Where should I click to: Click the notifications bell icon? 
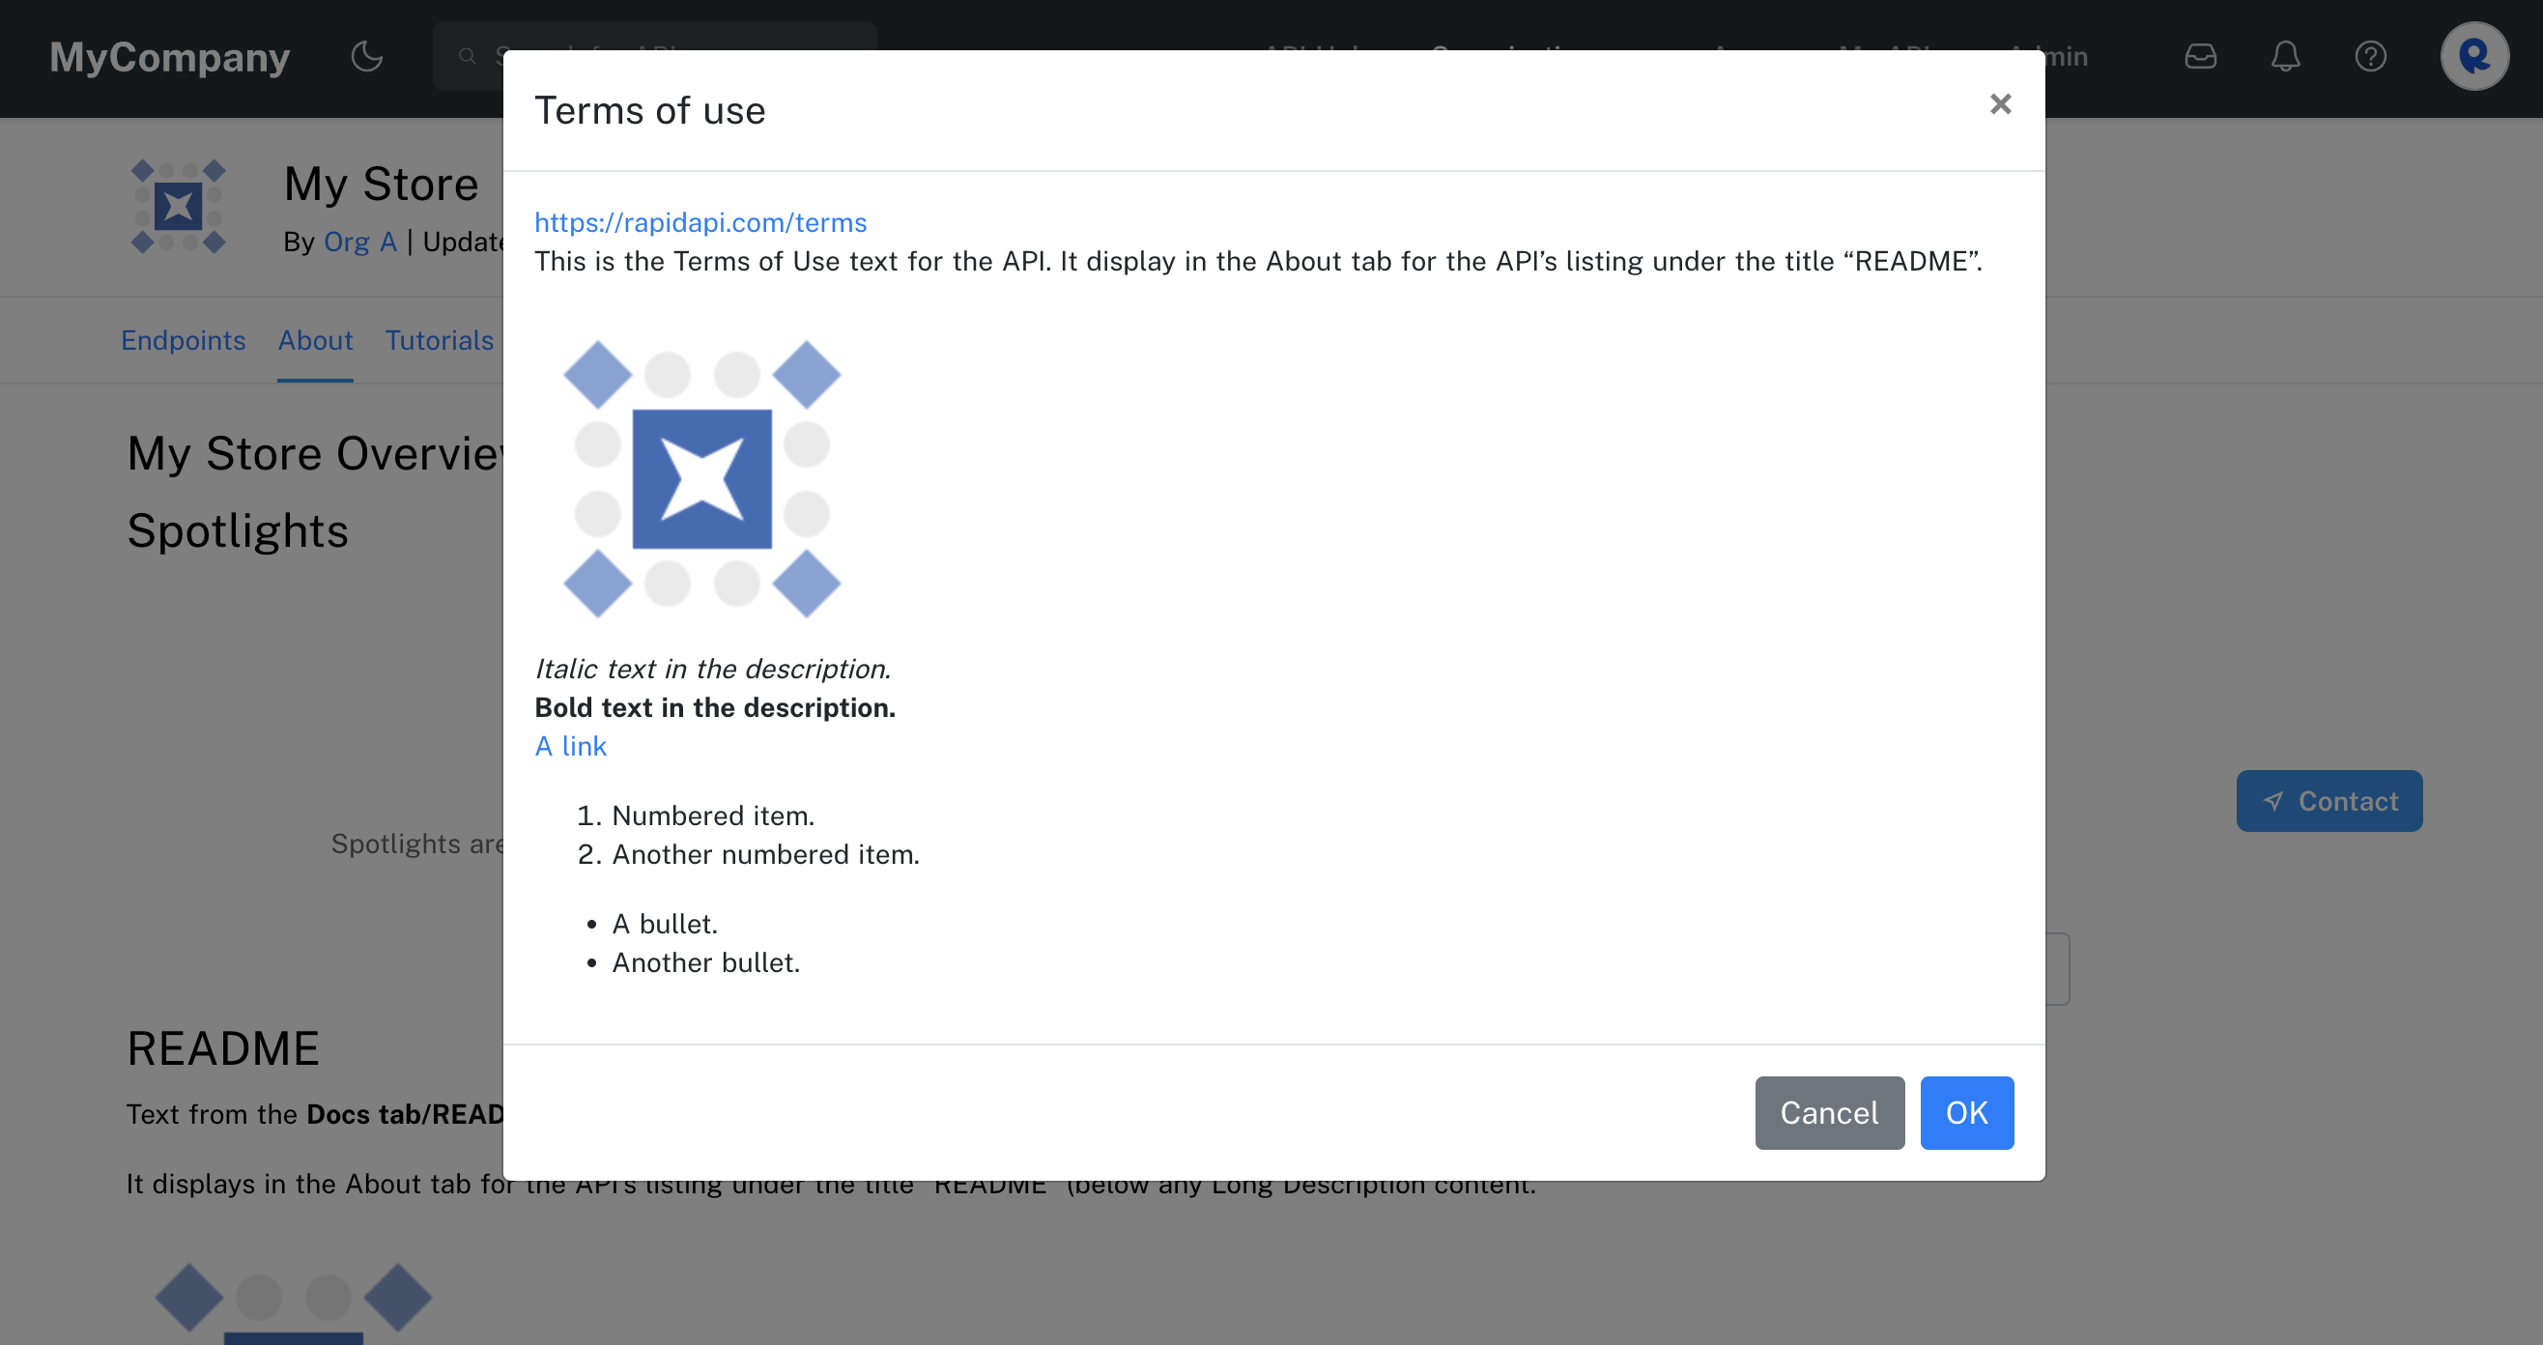(x=2286, y=57)
